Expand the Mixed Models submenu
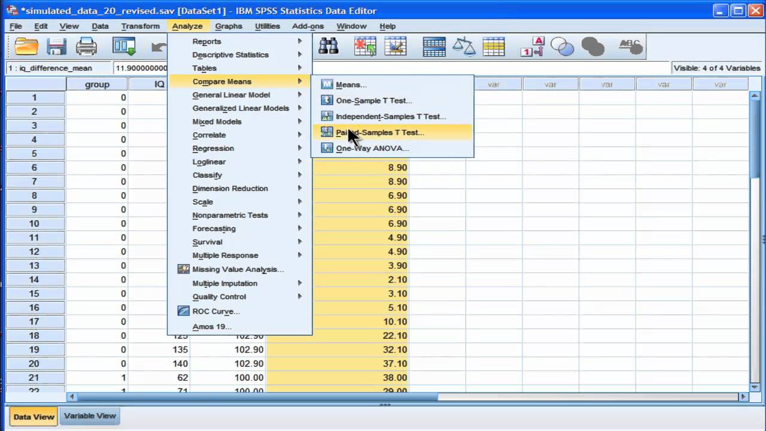766x431 pixels. [240, 122]
